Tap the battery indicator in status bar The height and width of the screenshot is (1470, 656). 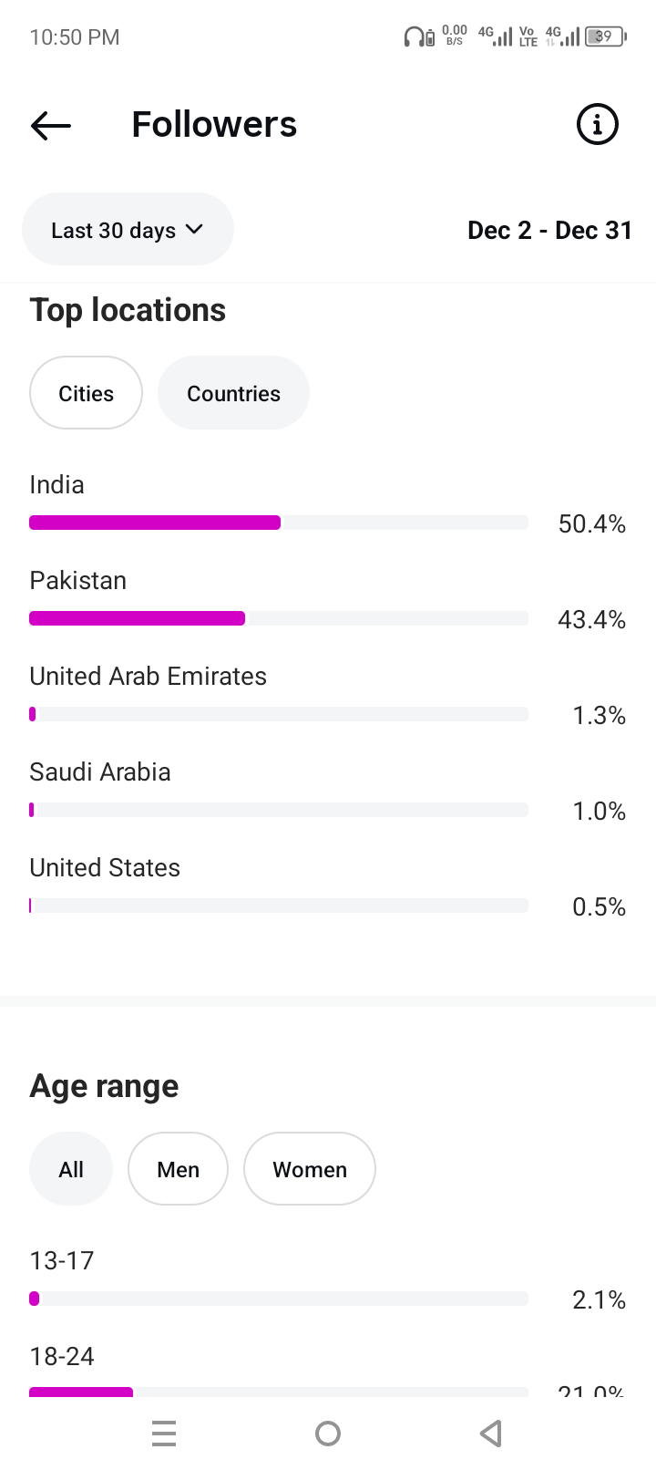click(x=605, y=36)
